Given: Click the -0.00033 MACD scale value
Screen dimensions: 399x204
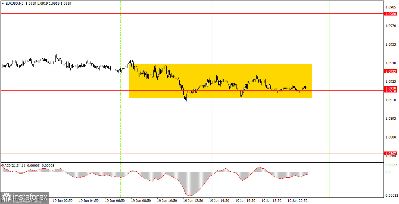Looking at the screenshot, I should (x=391, y=196).
